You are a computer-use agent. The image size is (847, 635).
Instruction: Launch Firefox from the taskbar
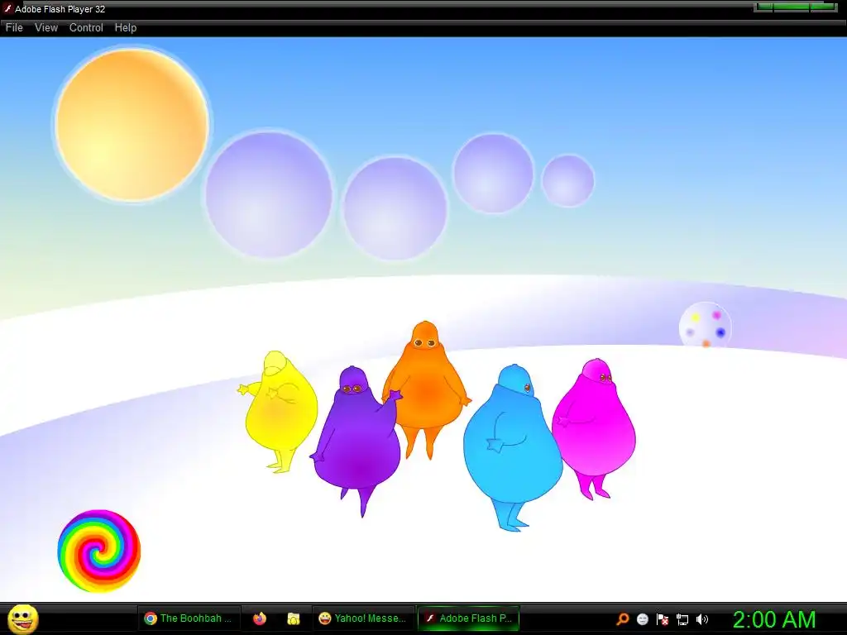(260, 618)
